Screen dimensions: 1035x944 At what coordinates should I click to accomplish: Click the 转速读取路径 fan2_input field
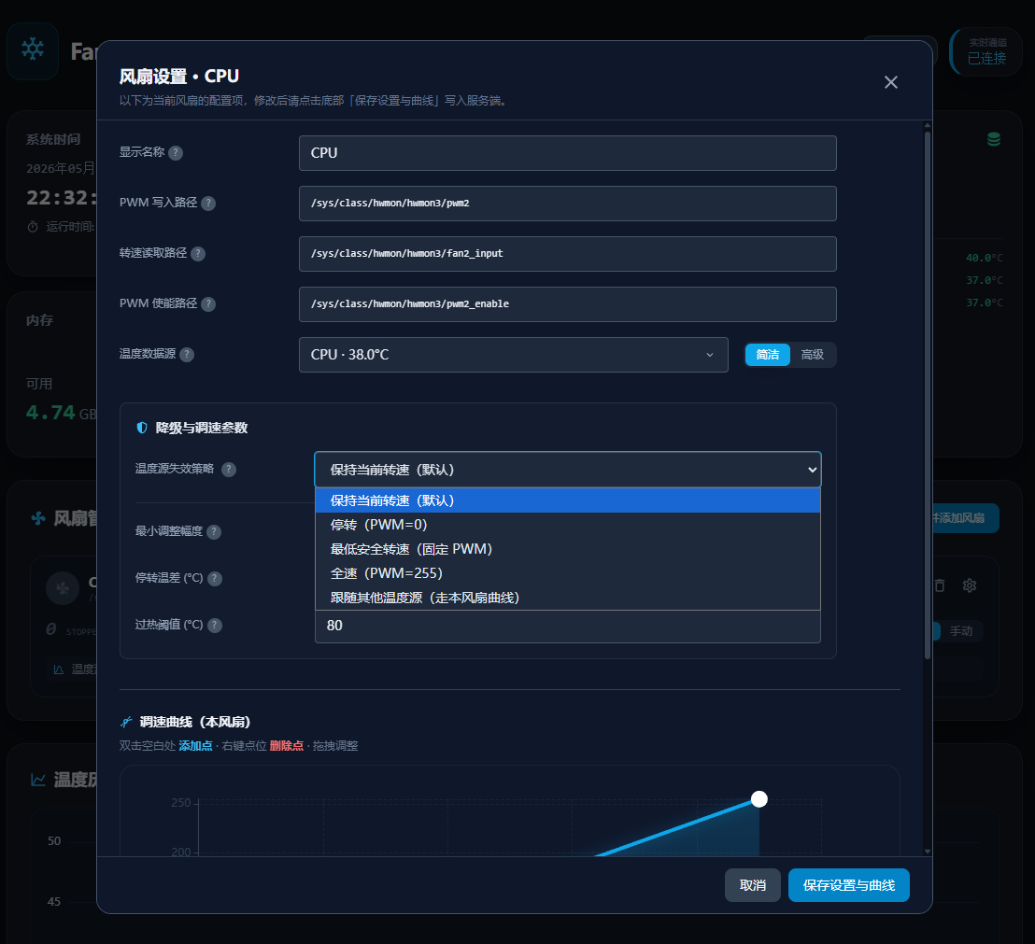point(568,254)
